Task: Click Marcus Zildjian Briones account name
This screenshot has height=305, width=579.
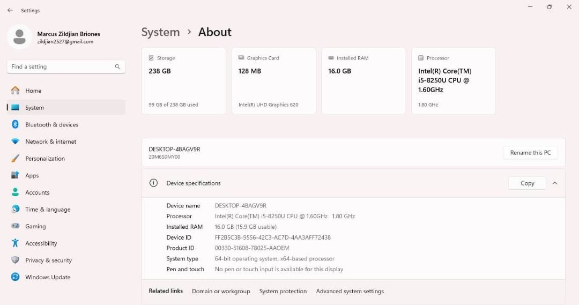Action: tap(69, 34)
